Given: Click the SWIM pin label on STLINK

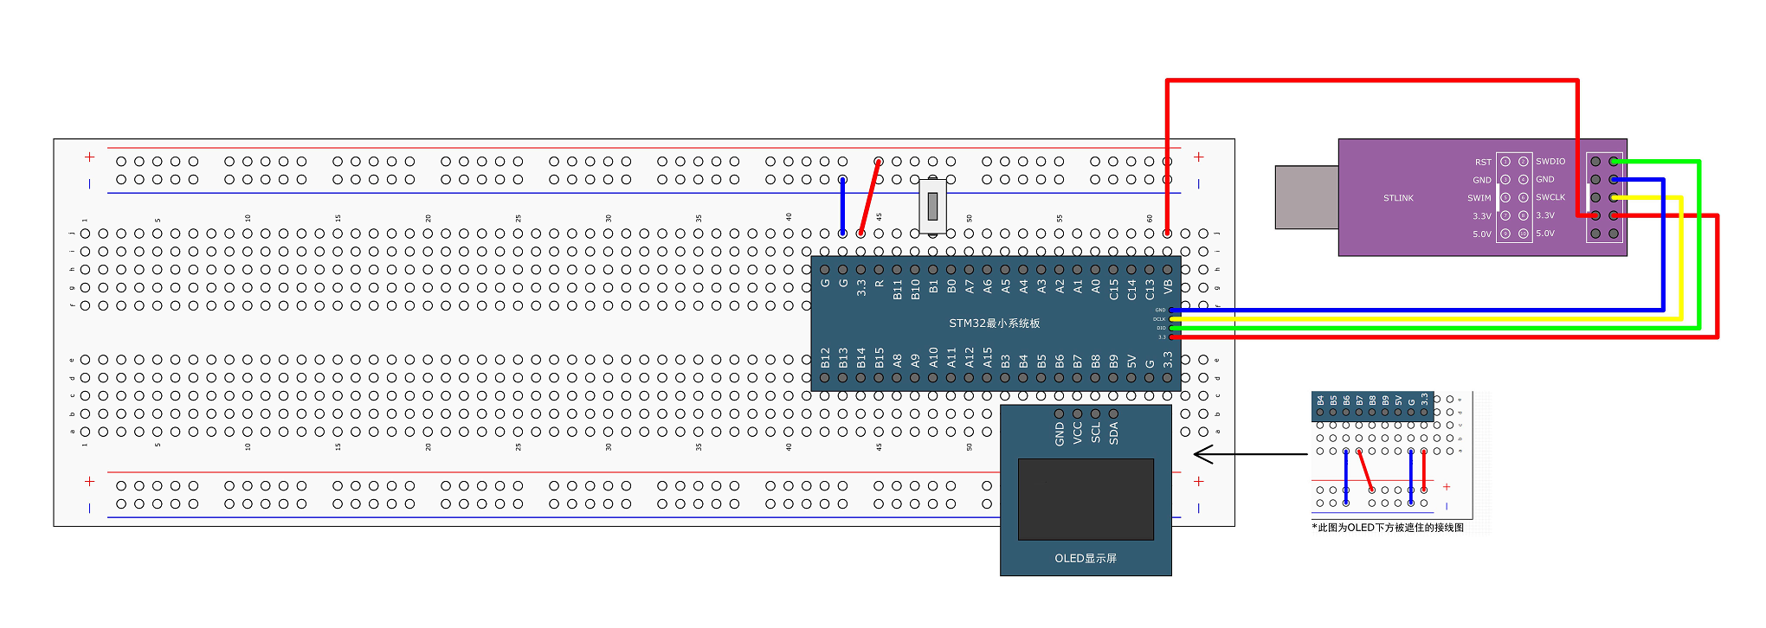Looking at the screenshot, I should 1479,198.
